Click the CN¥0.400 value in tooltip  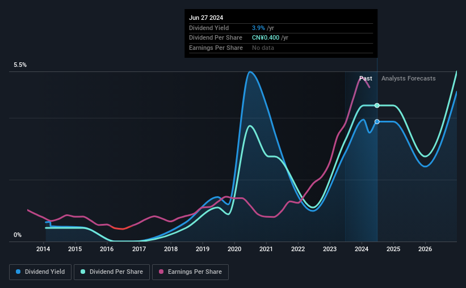coord(266,38)
